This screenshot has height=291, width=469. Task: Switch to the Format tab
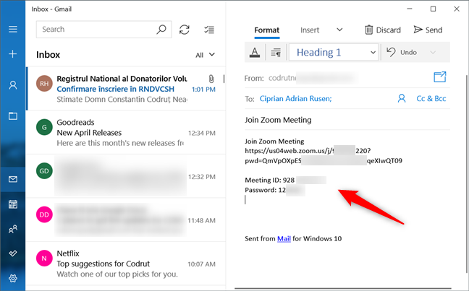(x=267, y=30)
